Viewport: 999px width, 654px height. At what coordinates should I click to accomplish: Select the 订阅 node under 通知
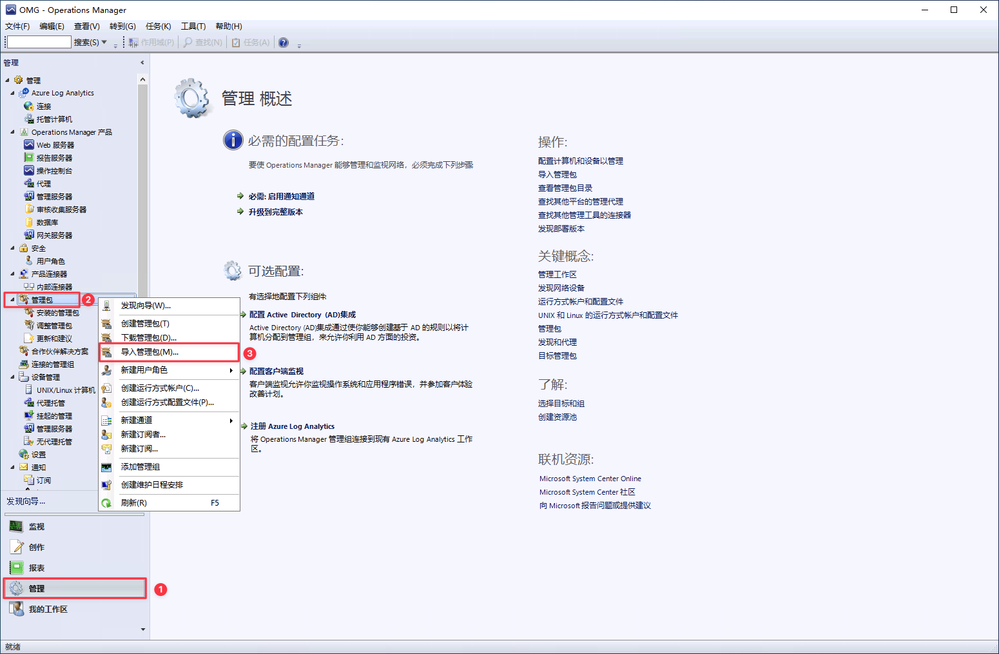43,480
